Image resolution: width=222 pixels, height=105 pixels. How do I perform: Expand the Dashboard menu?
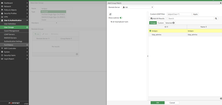coord(27,3)
